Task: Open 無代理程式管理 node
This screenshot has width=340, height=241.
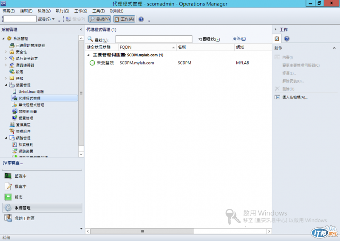Action: click(x=31, y=105)
